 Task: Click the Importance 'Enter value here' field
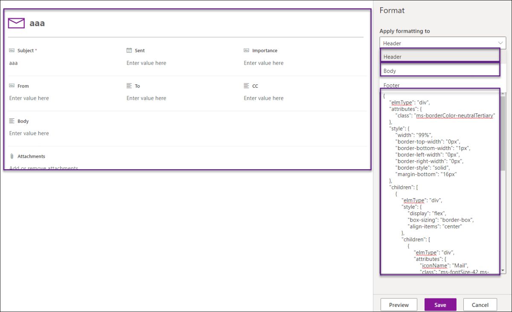click(x=264, y=63)
